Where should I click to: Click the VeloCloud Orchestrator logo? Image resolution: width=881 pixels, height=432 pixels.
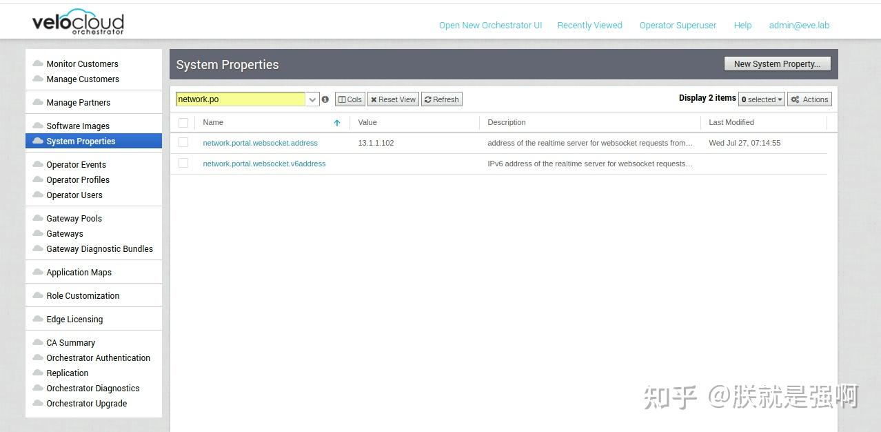(x=78, y=21)
